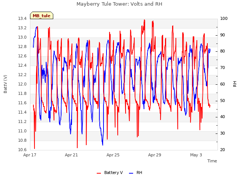
Task: Click the 13.0 voltage tick label
Action: 22,37
